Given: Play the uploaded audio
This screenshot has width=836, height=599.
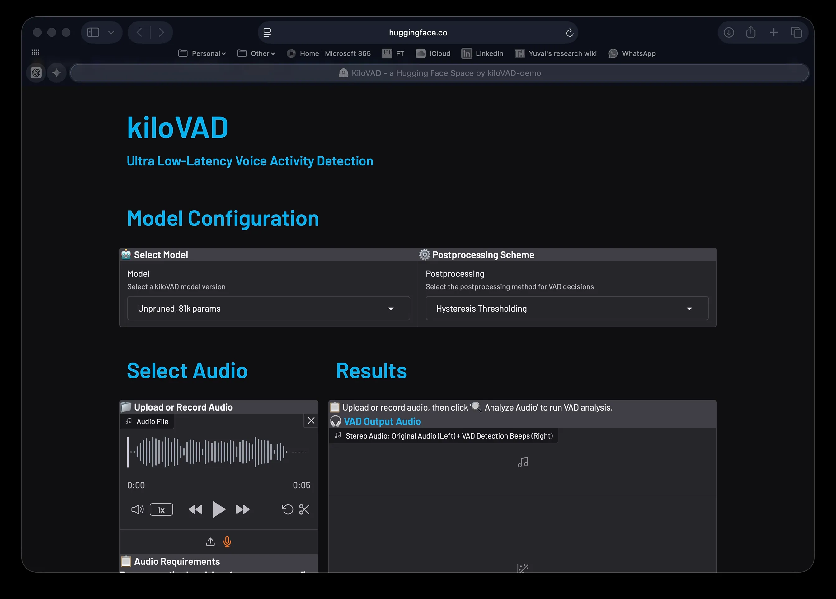Looking at the screenshot, I should 218,509.
